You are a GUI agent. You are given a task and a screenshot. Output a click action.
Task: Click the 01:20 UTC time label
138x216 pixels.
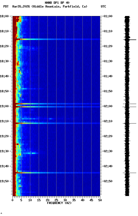[x=108, y=46]
